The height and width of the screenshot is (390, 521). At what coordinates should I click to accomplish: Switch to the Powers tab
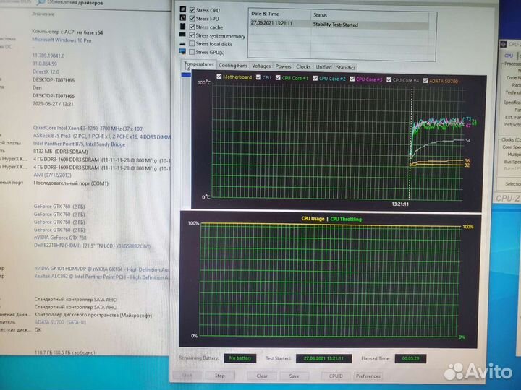[x=283, y=66]
